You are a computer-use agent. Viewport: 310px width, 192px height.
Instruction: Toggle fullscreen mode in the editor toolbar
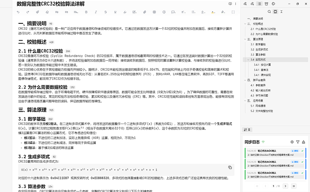[233, 12]
